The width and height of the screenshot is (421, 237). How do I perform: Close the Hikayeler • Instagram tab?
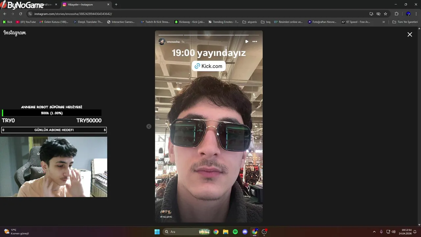coord(108,5)
